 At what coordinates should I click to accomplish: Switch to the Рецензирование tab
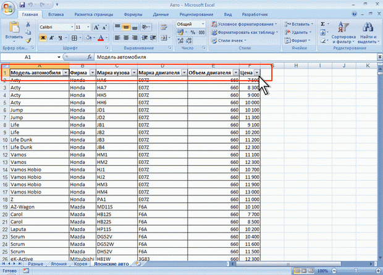point(196,15)
